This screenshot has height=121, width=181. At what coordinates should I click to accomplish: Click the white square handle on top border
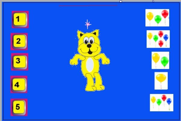click(x=121, y=2)
